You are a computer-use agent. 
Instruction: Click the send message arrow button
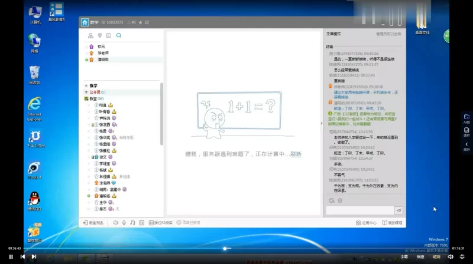point(399,210)
